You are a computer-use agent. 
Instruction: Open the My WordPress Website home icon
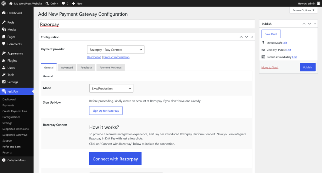[x=11, y=3]
